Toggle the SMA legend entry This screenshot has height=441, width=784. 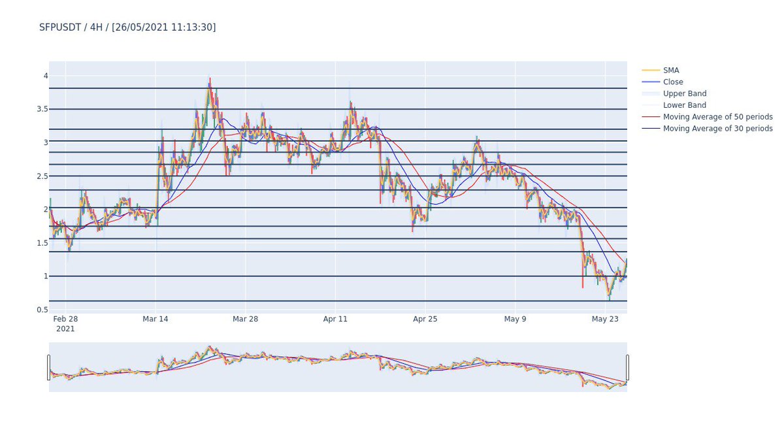click(670, 70)
